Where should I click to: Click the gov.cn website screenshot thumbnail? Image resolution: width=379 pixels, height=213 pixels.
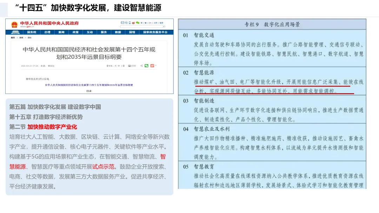[x=89, y=56]
